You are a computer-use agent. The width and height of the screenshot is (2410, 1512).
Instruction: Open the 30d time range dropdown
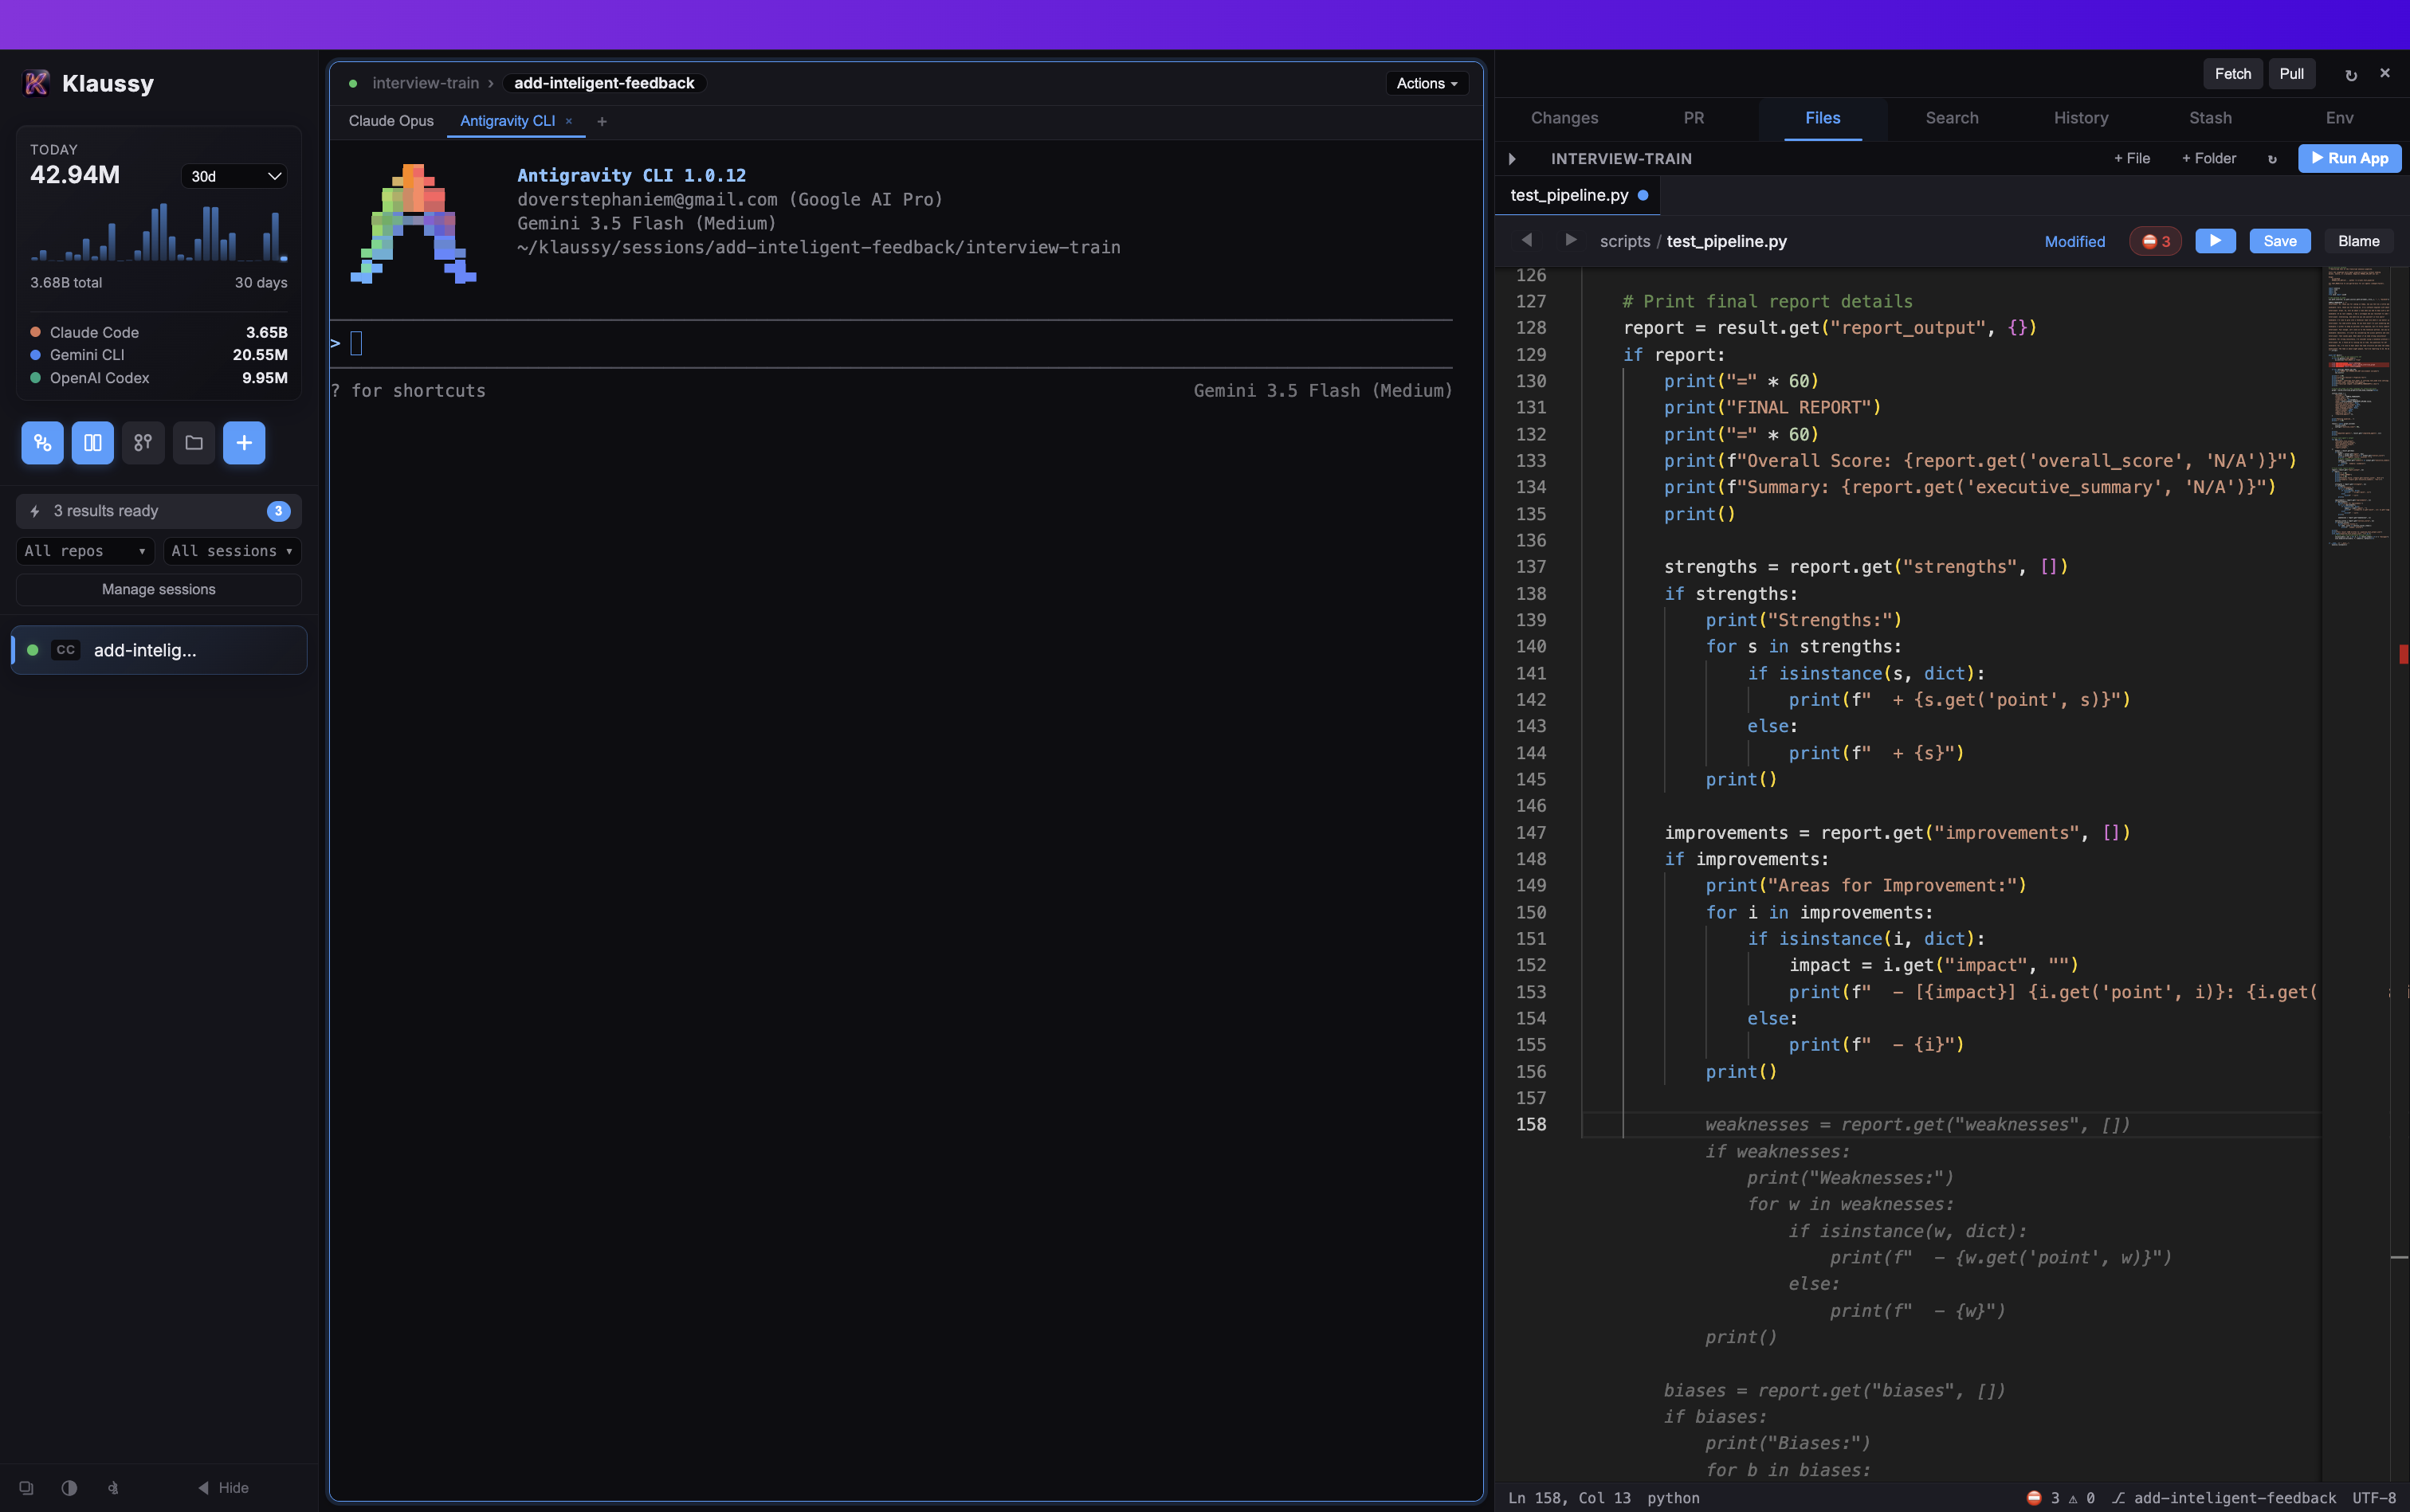[234, 176]
